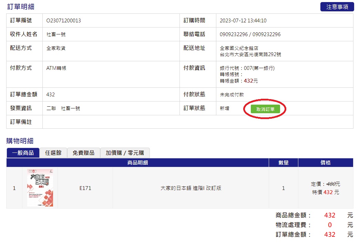Click the ATM轉帳 payment method text

click(x=56, y=68)
